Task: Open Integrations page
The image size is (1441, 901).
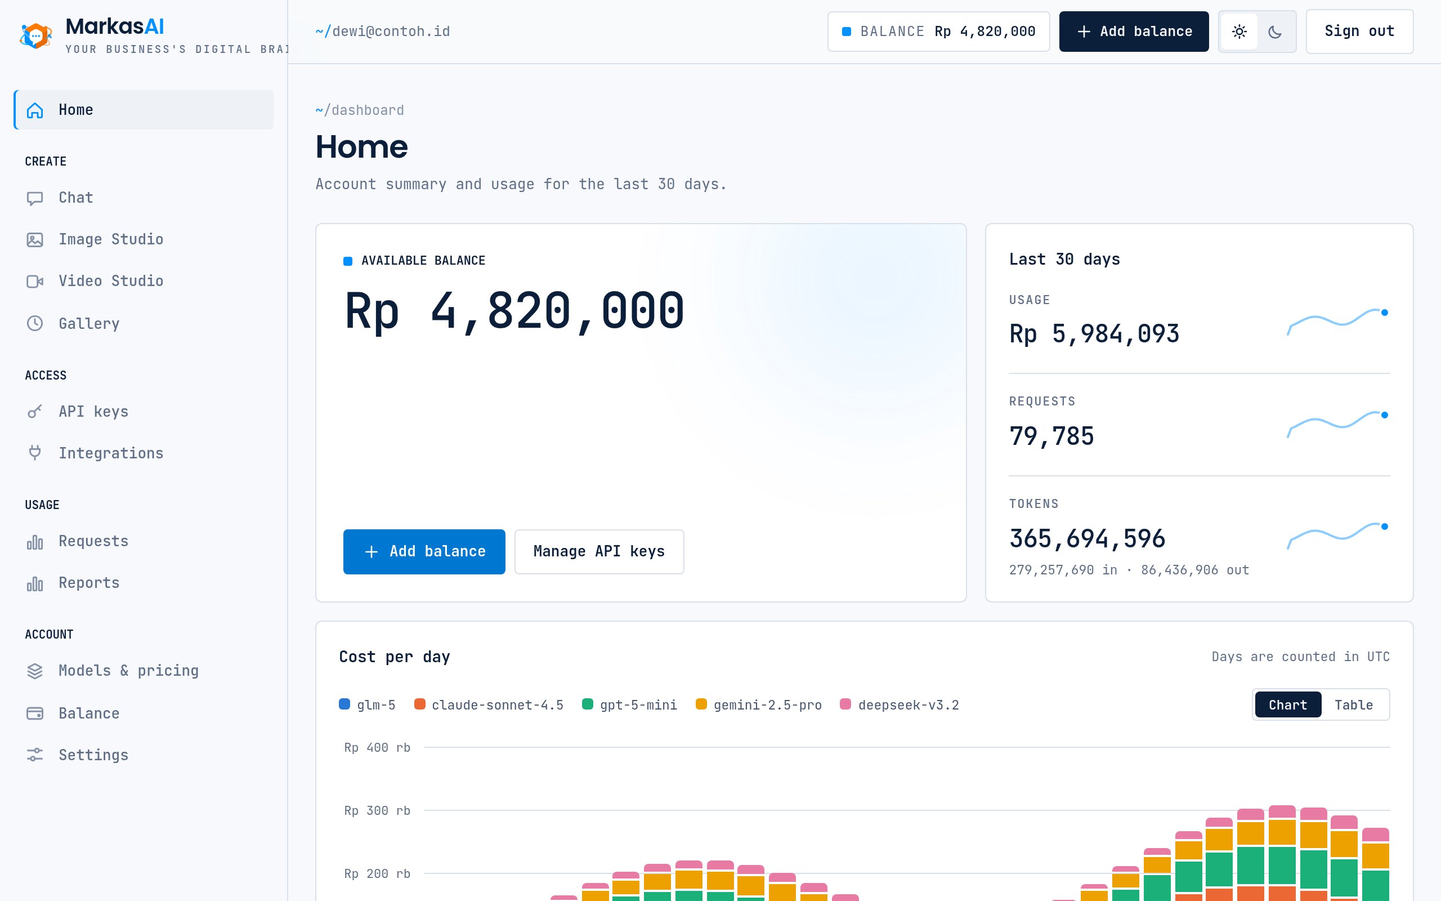Action: pyautogui.click(x=144, y=453)
